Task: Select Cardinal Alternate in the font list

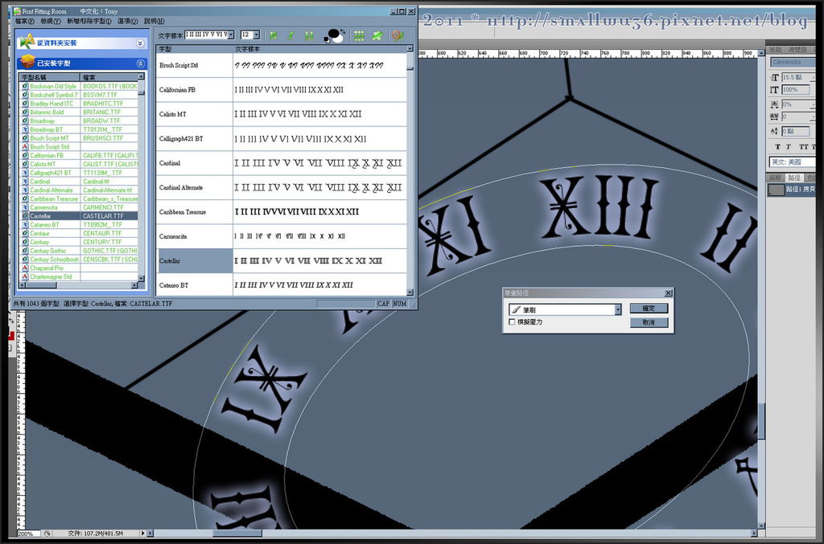Action: pos(79,190)
